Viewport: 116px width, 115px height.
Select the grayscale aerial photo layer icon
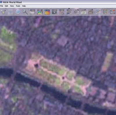pyautogui.click(x=76, y=12)
